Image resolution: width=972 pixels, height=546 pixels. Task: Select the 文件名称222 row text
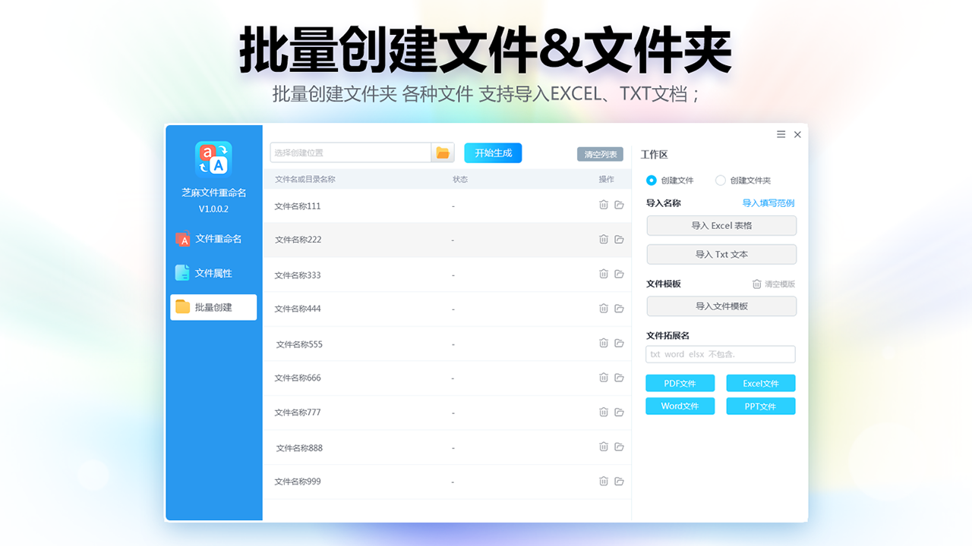point(298,240)
